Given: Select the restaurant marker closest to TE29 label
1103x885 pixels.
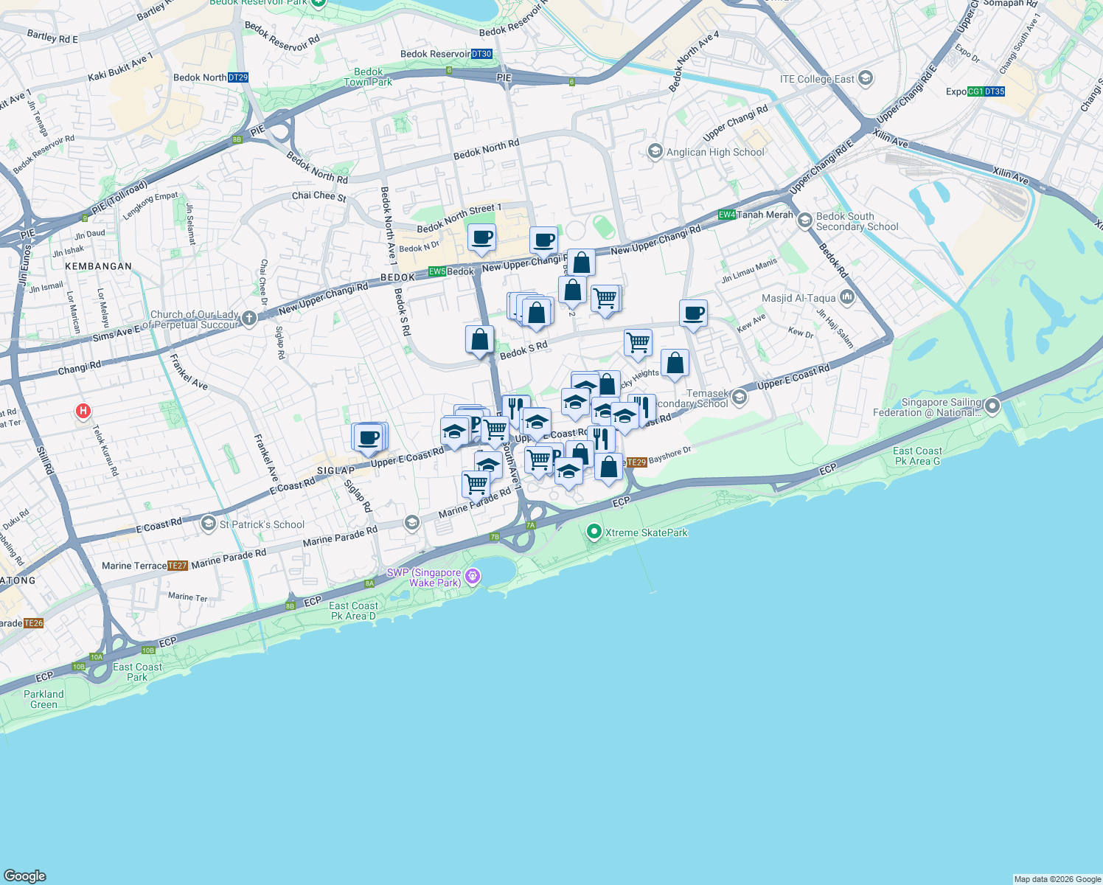Looking at the screenshot, I should coord(601,440).
